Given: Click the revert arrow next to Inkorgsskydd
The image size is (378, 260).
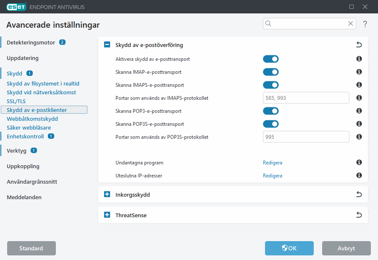Looking at the screenshot, I should click(359, 194).
